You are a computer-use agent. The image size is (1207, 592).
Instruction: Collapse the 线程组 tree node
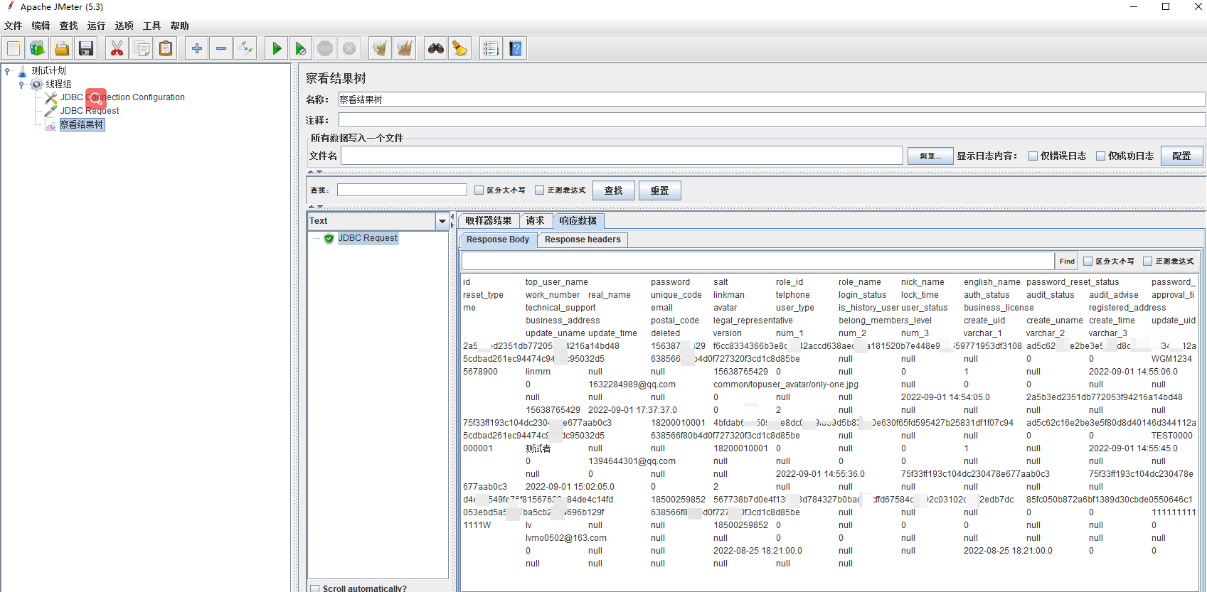click(x=21, y=85)
